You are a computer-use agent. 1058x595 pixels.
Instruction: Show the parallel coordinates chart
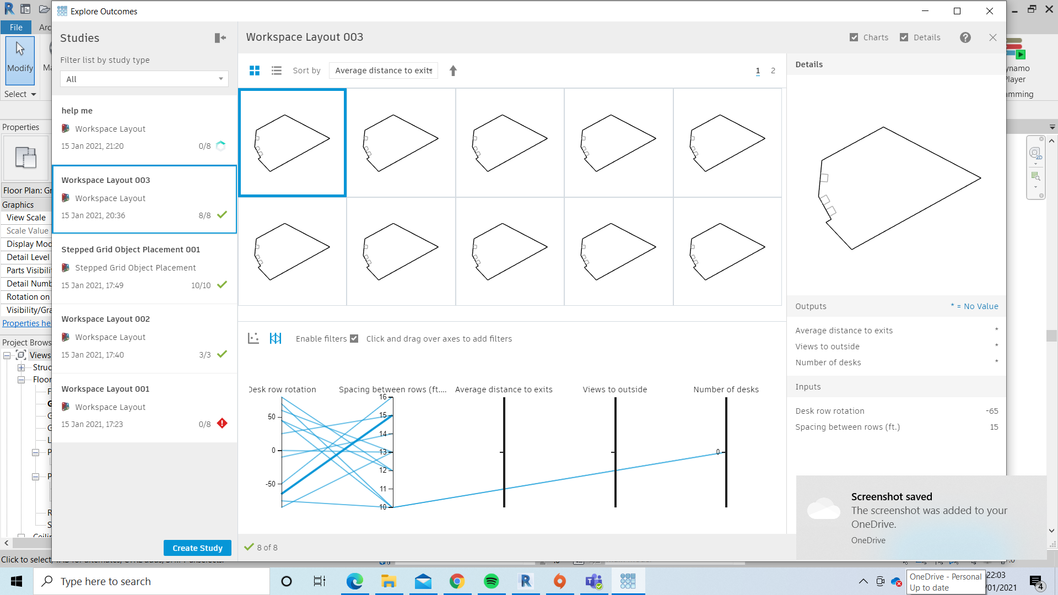tap(276, 338)
